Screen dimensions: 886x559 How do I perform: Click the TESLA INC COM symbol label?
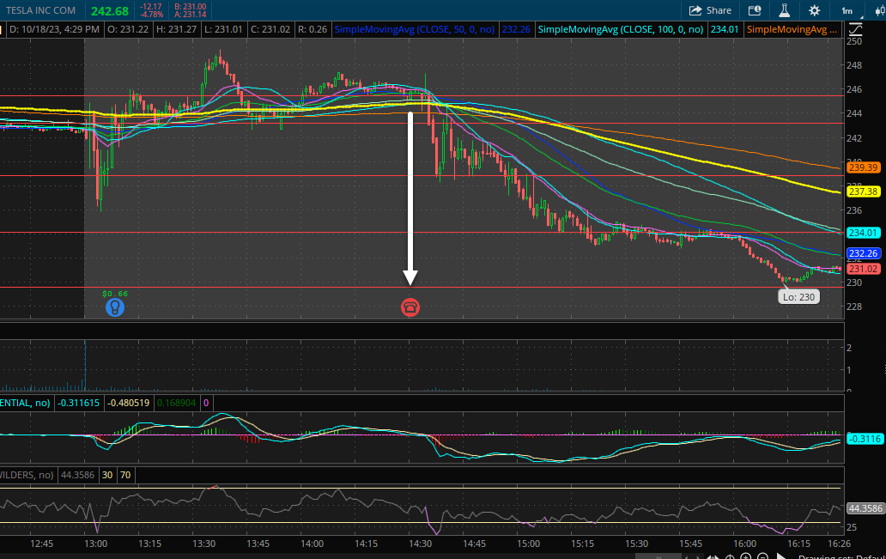click(40, 11)
